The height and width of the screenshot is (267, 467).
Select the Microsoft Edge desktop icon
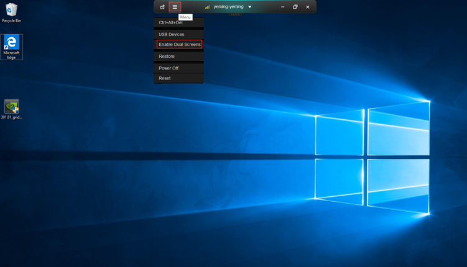click(x=11, y=42)
